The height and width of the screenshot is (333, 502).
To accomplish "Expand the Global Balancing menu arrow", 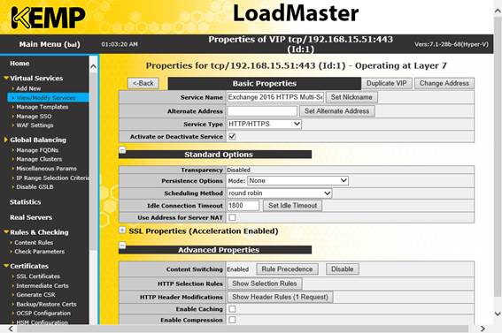I will [6, 140].
